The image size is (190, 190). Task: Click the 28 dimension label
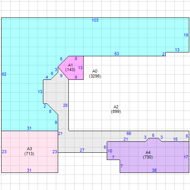point(65,105)
